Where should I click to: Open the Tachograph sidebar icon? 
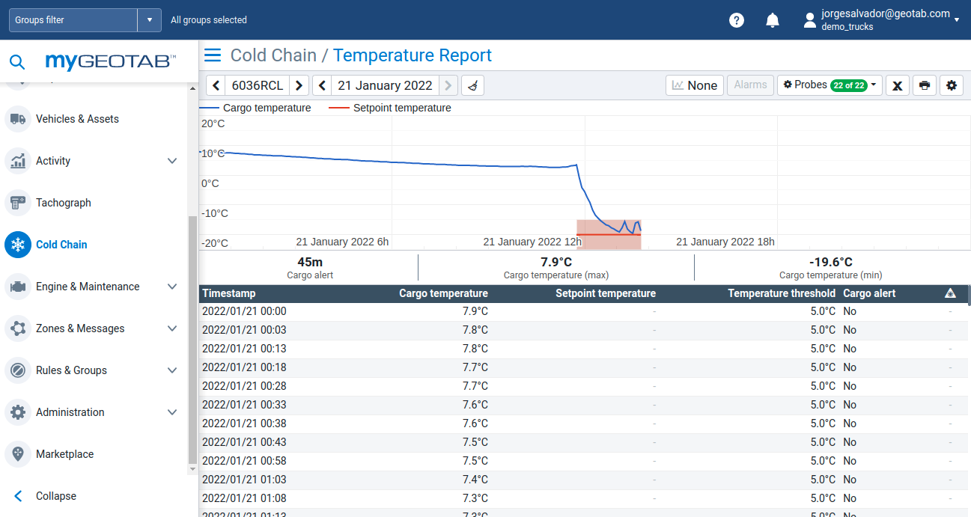18,203
